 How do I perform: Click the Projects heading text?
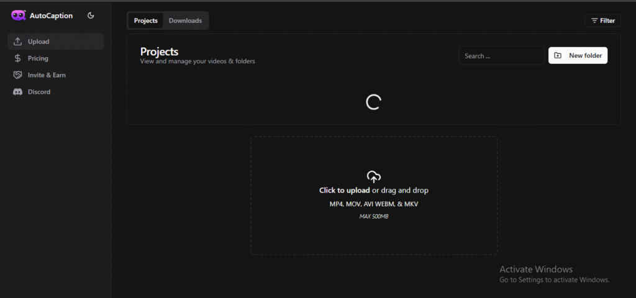(x=159, y=52)
